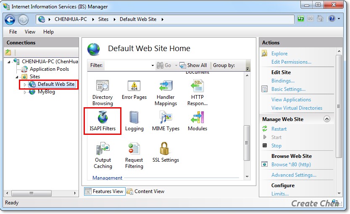Viewport: 350px width, 214px height.
Task: Click the Edit Permissions link
Action: [x=291, y=62]
